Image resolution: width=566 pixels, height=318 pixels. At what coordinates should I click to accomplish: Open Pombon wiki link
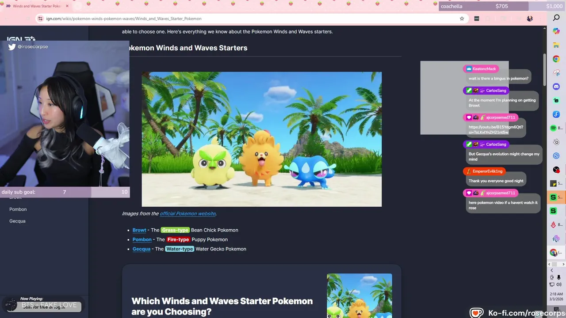(x=142, y=239)
